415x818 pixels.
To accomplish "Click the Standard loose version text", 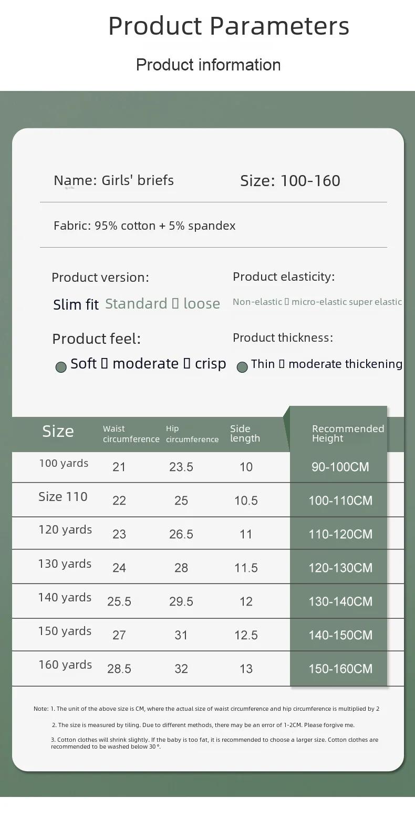I will tap(162, 304).
